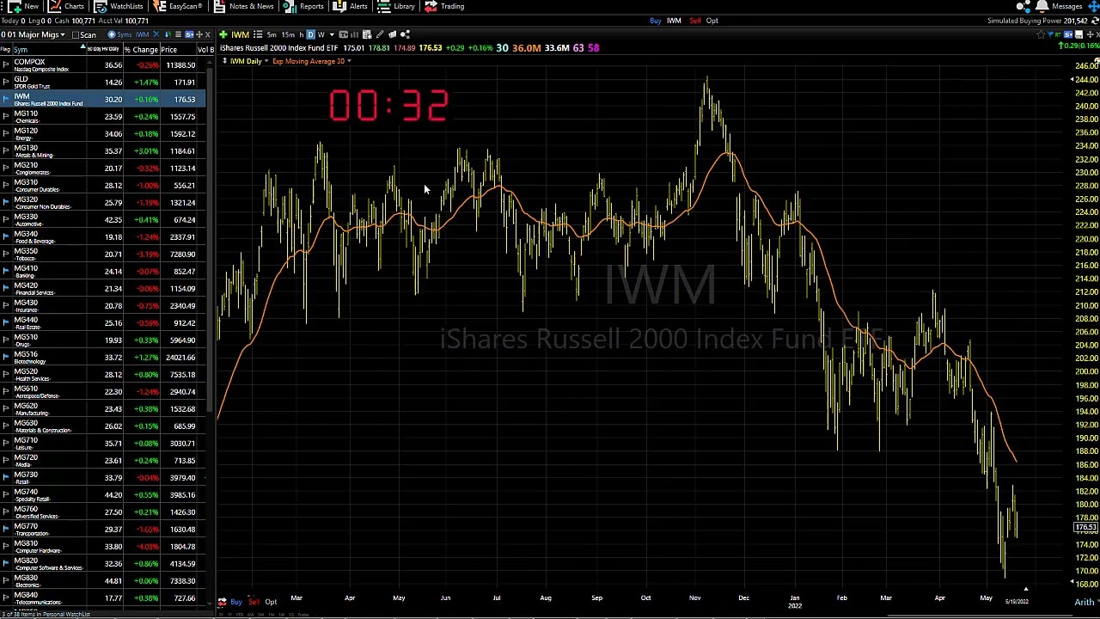Click the watchlist S+ link icon

[189, 34]
